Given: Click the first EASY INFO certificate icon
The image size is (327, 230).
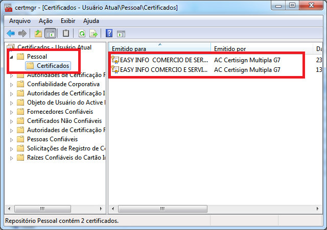Looking at the screenshot, I should [x=115, y=60].
